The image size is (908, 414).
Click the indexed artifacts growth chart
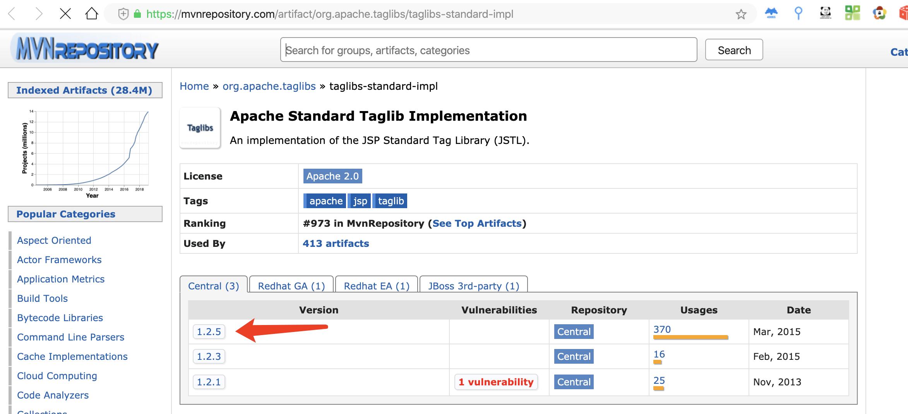point(85,154)
